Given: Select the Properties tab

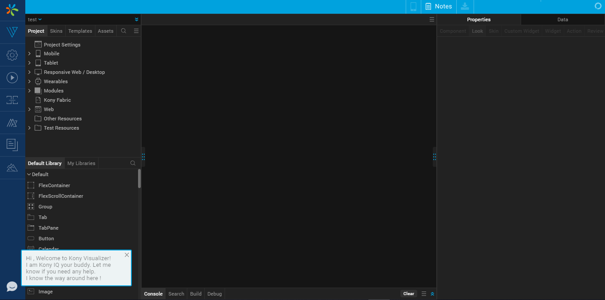Looking at the screenshot, I should (x=479, y=19).
